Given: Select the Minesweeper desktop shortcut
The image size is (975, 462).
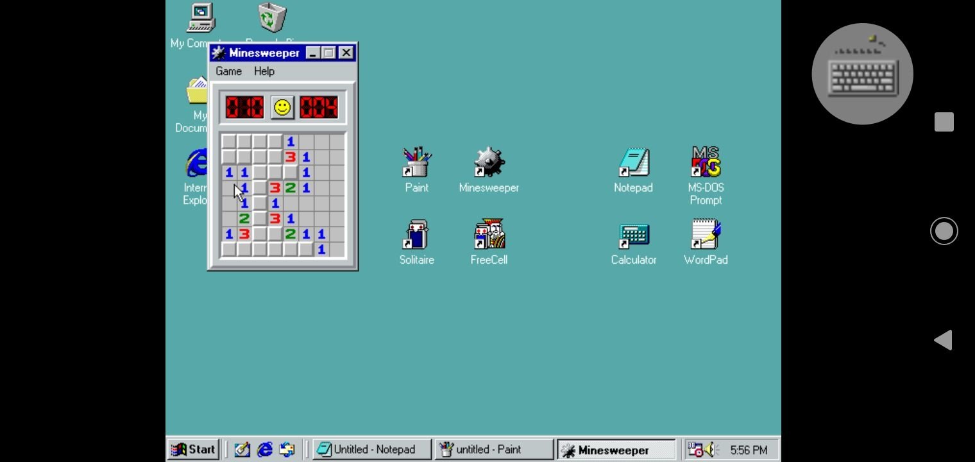Looking at the screenshot, I should [489, 170].
